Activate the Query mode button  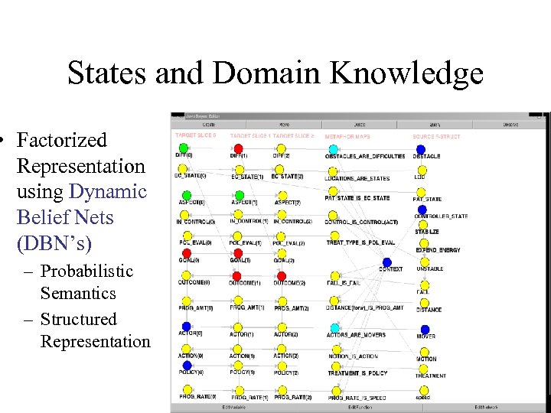[435, 125]
